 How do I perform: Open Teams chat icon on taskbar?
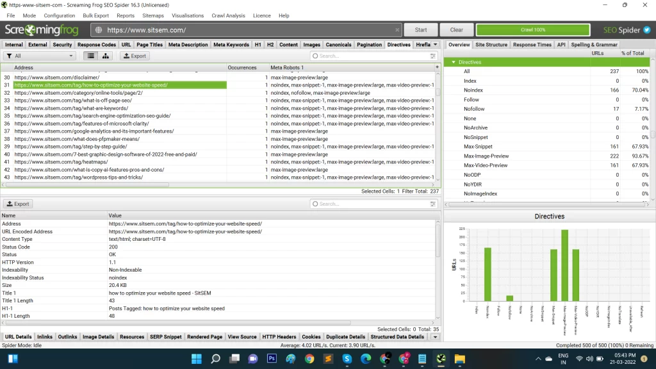tap(252, 359)
